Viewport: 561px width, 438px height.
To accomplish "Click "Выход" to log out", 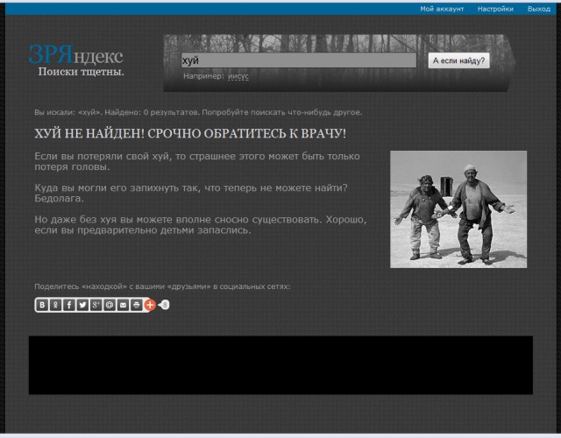I will (539, 9).
